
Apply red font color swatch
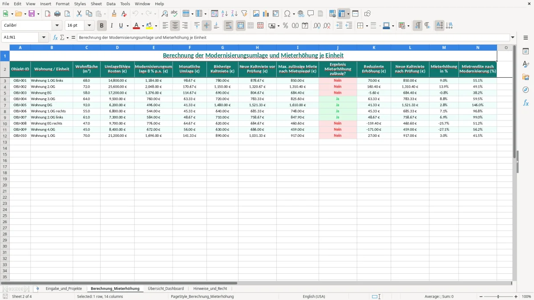click(136, 26)
